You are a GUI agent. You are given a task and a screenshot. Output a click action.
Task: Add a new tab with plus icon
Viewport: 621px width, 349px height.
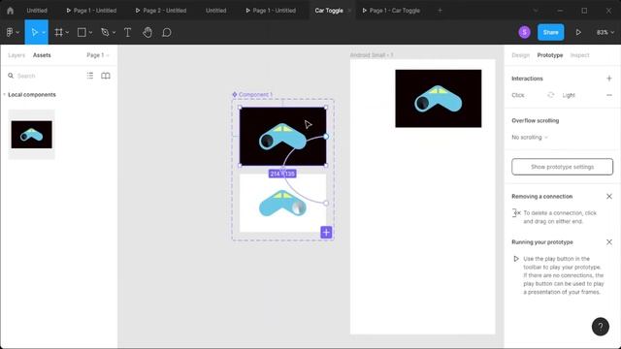[x=440, y=11]
